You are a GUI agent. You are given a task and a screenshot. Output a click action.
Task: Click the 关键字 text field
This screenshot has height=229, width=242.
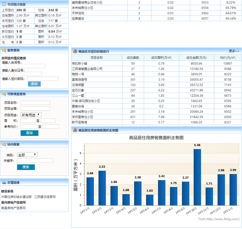(x=35, y=161)
